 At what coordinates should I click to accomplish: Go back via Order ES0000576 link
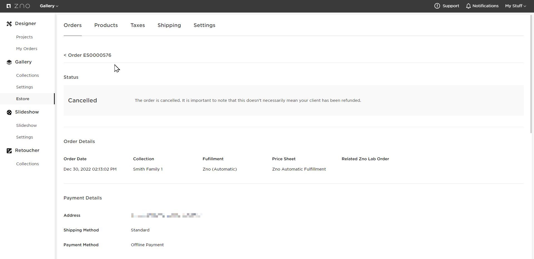pyautogui.click(x=87, y=55)
